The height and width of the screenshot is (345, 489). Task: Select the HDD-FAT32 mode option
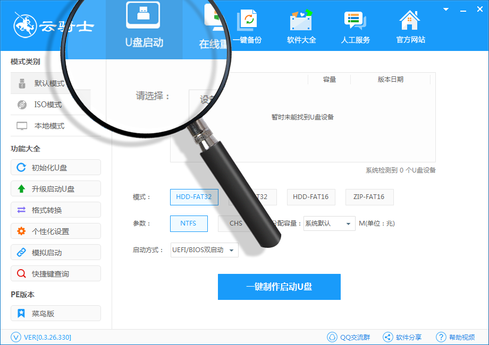pyautogui.click(x=193, y=197)
